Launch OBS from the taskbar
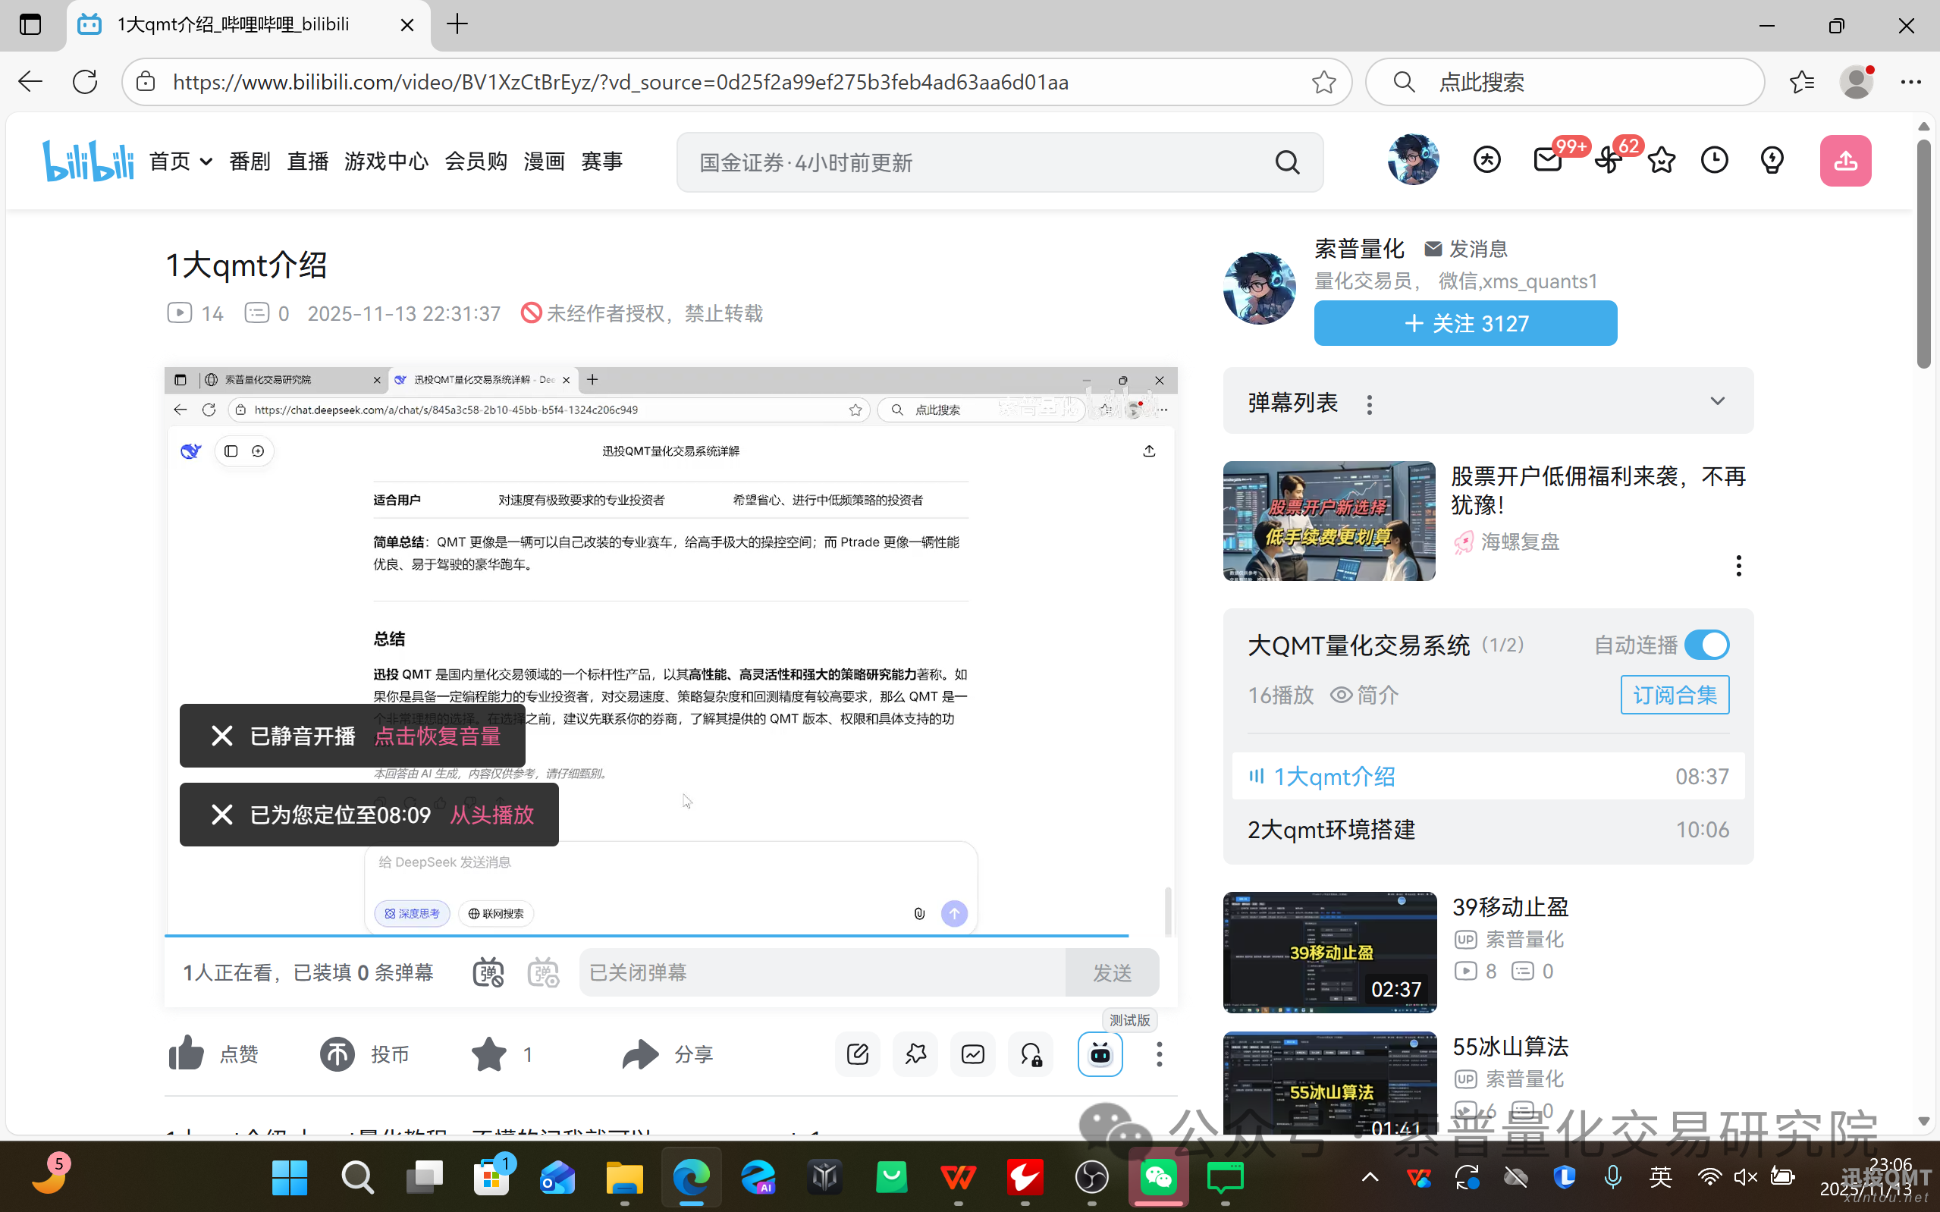This screenshot has width=1940, height=1212. 1091,1178
